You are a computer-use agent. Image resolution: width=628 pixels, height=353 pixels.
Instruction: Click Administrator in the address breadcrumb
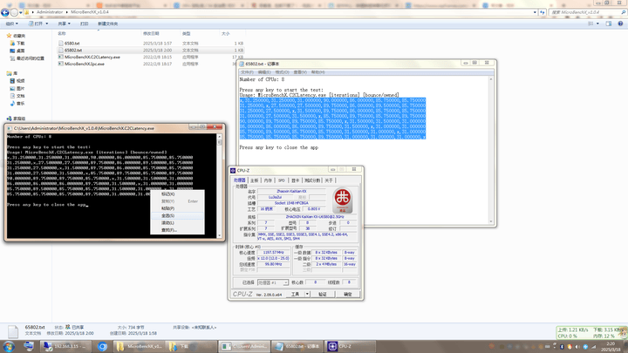pos(50,12)
